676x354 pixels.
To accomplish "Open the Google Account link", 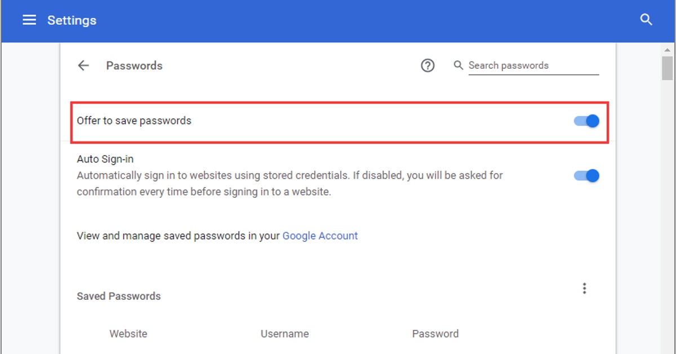I will 320,236.
